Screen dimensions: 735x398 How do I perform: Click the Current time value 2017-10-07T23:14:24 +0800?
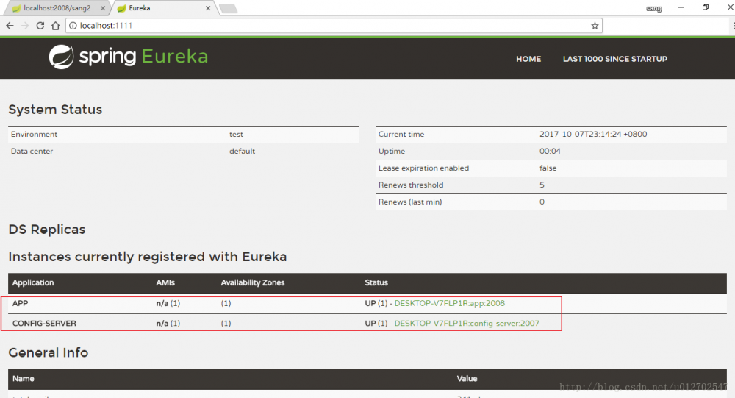point(593,134)
